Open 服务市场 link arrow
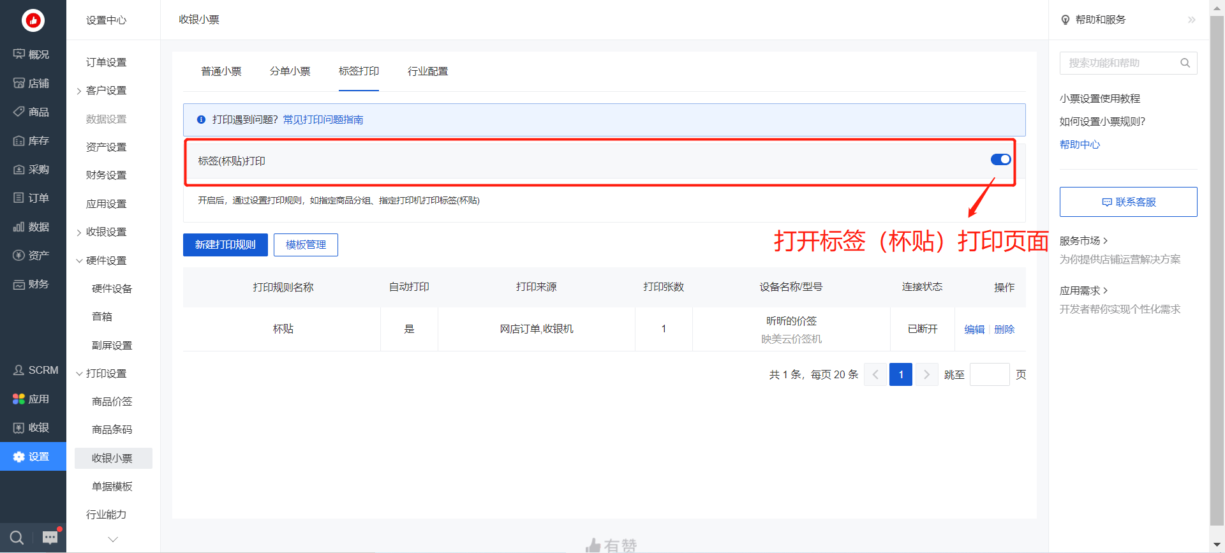The image size is (1225, 553). (1105, 240)
